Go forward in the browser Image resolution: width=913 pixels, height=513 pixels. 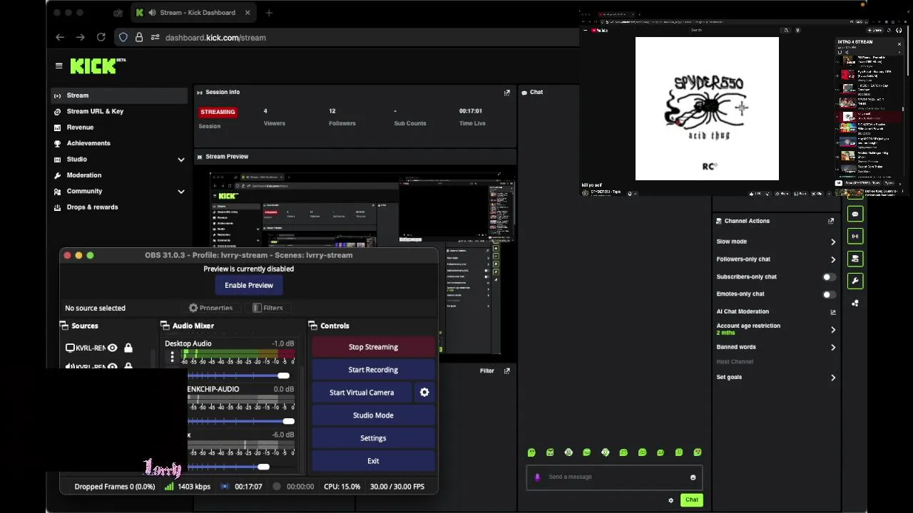pos(81,37)
